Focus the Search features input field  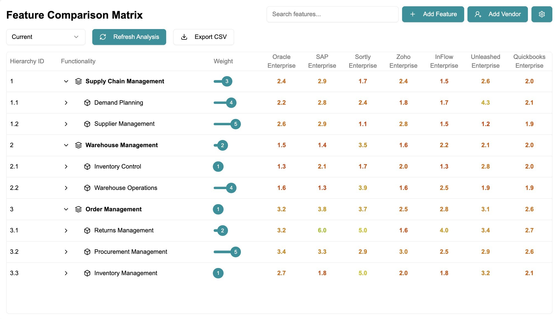pos(332,14)
